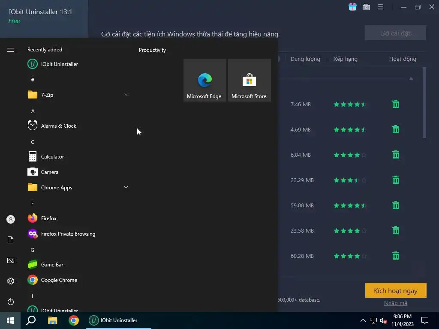Click the letter G section header

click(33, 250)
